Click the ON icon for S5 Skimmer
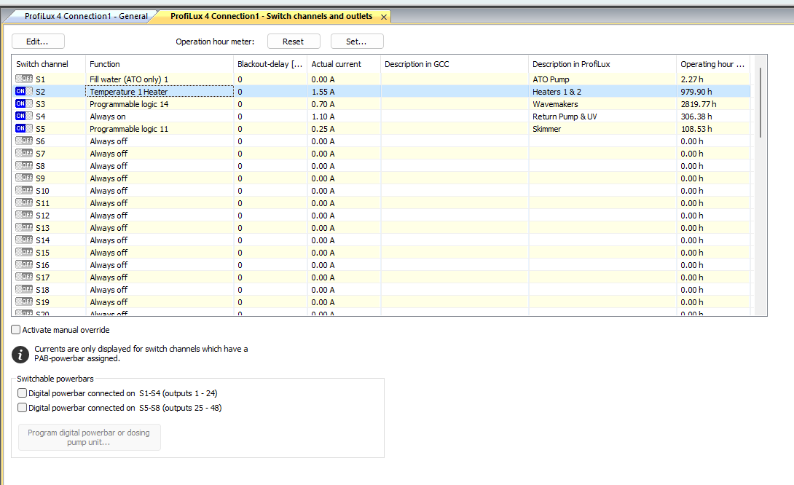Viewport: 794px width, 485px height. [24, 128]
